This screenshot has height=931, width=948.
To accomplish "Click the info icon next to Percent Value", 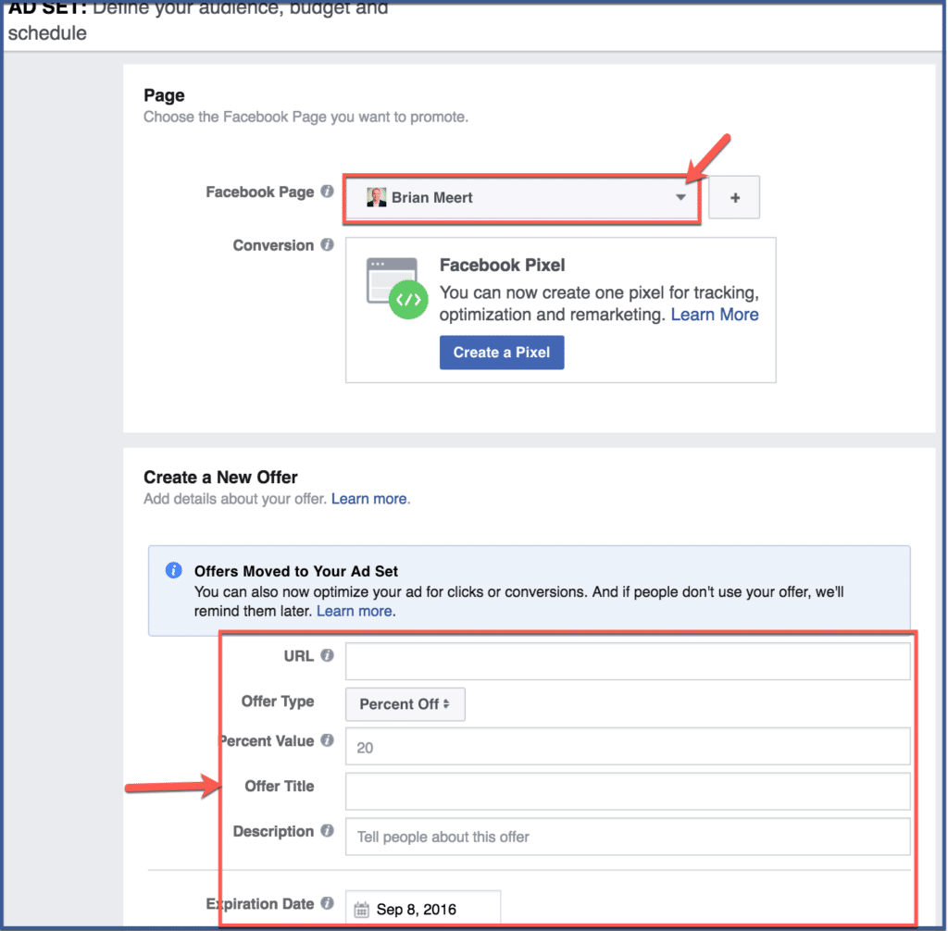I will [327, 740].
